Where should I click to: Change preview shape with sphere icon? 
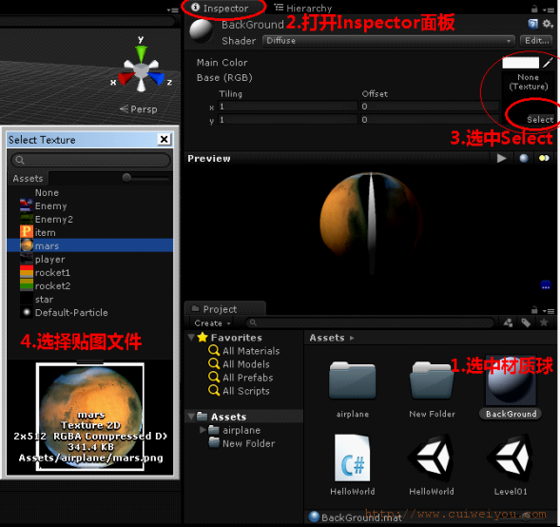[524, 158]
